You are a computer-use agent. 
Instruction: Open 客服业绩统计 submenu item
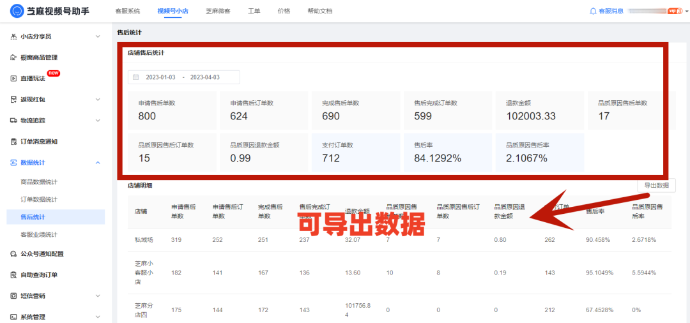pyautogui.click(x=39, y=235)
